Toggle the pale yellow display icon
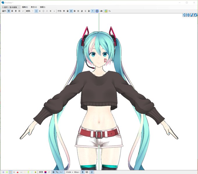 click(x=25, y=172)
